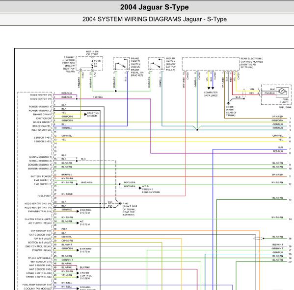Click the "POWER GROUND 2" pin label
The height and width of the screenshot is (290, 294).
[x=40, y=111]
